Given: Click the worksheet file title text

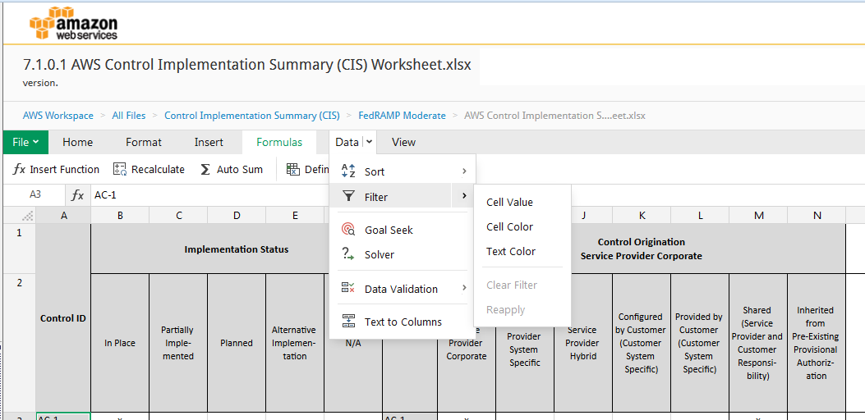Looking at the screenshot, I should [x=246, y=65].
